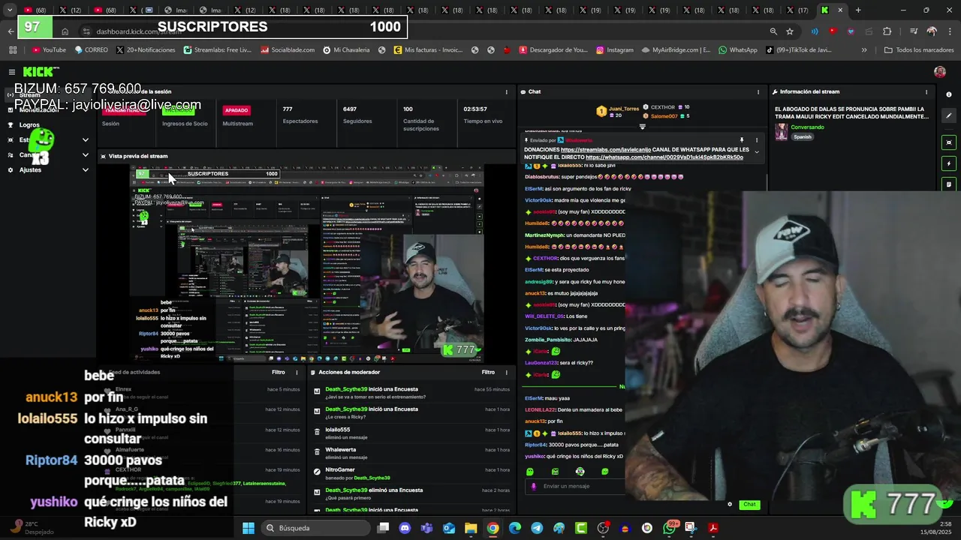Open WhatsApp from the taskbar

point(670,528)
